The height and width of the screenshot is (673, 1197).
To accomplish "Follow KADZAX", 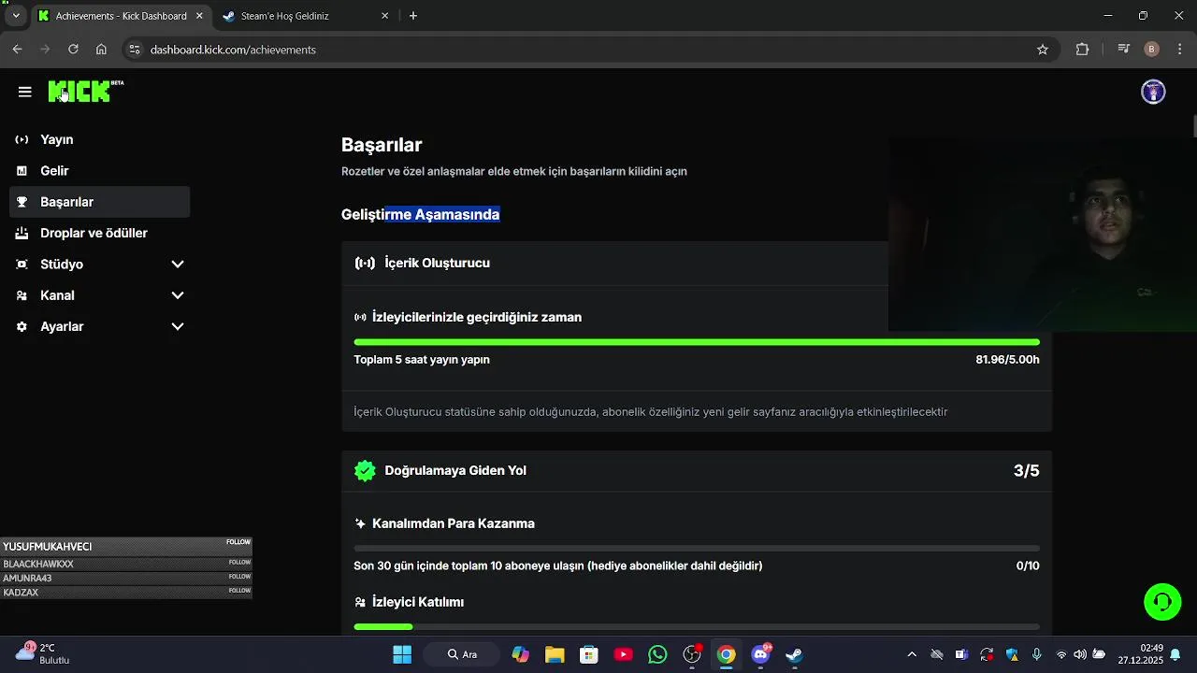I will click(x=239, y=591).
